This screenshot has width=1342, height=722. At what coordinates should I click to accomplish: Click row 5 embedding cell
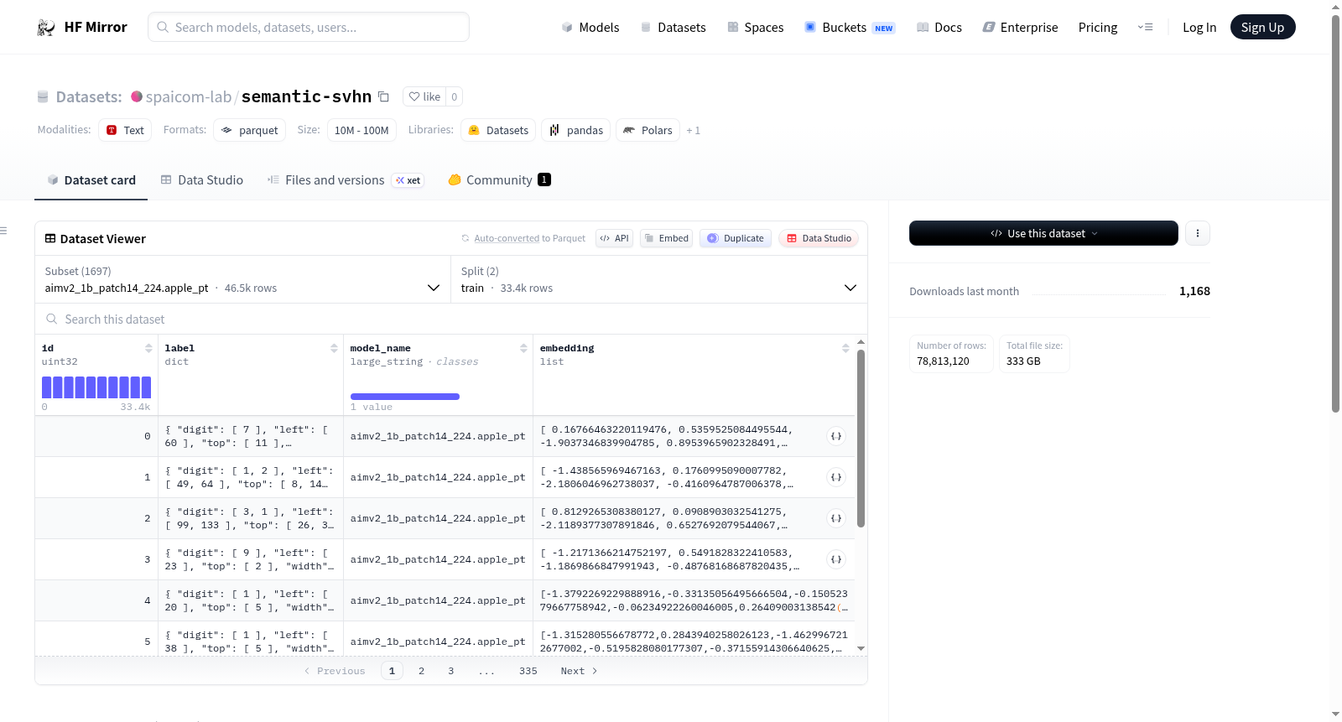coord(694,641)
